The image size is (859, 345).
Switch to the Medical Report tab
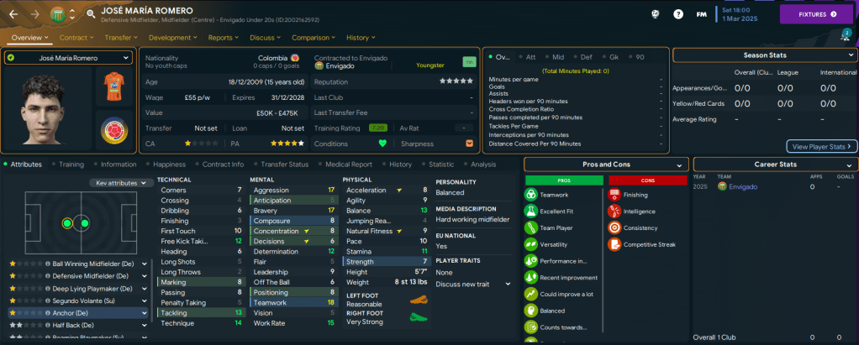[348, 165]
